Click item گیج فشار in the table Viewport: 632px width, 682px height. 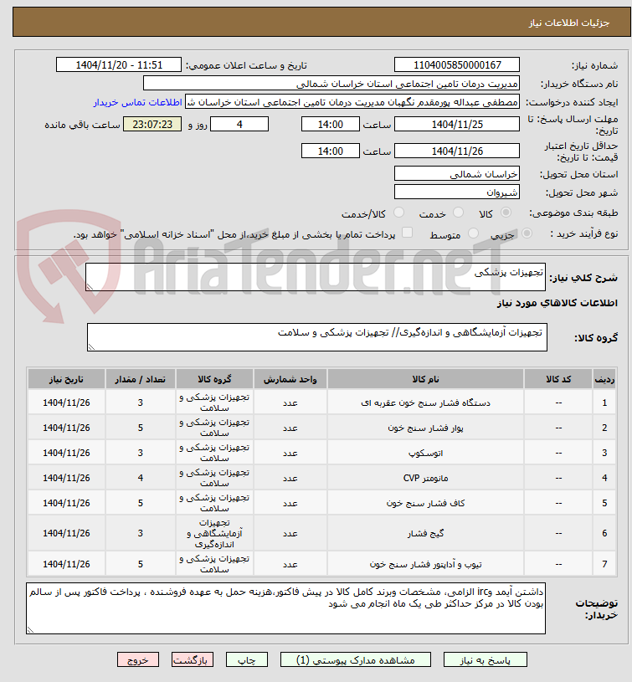pos(425,533)
